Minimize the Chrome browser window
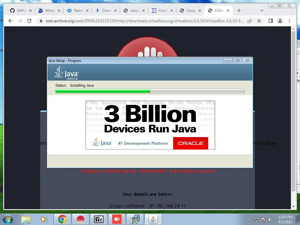 (272, 6)
